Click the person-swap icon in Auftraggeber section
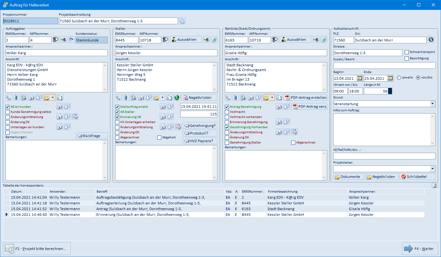This screenshot has height=257, width=441. 64,40
